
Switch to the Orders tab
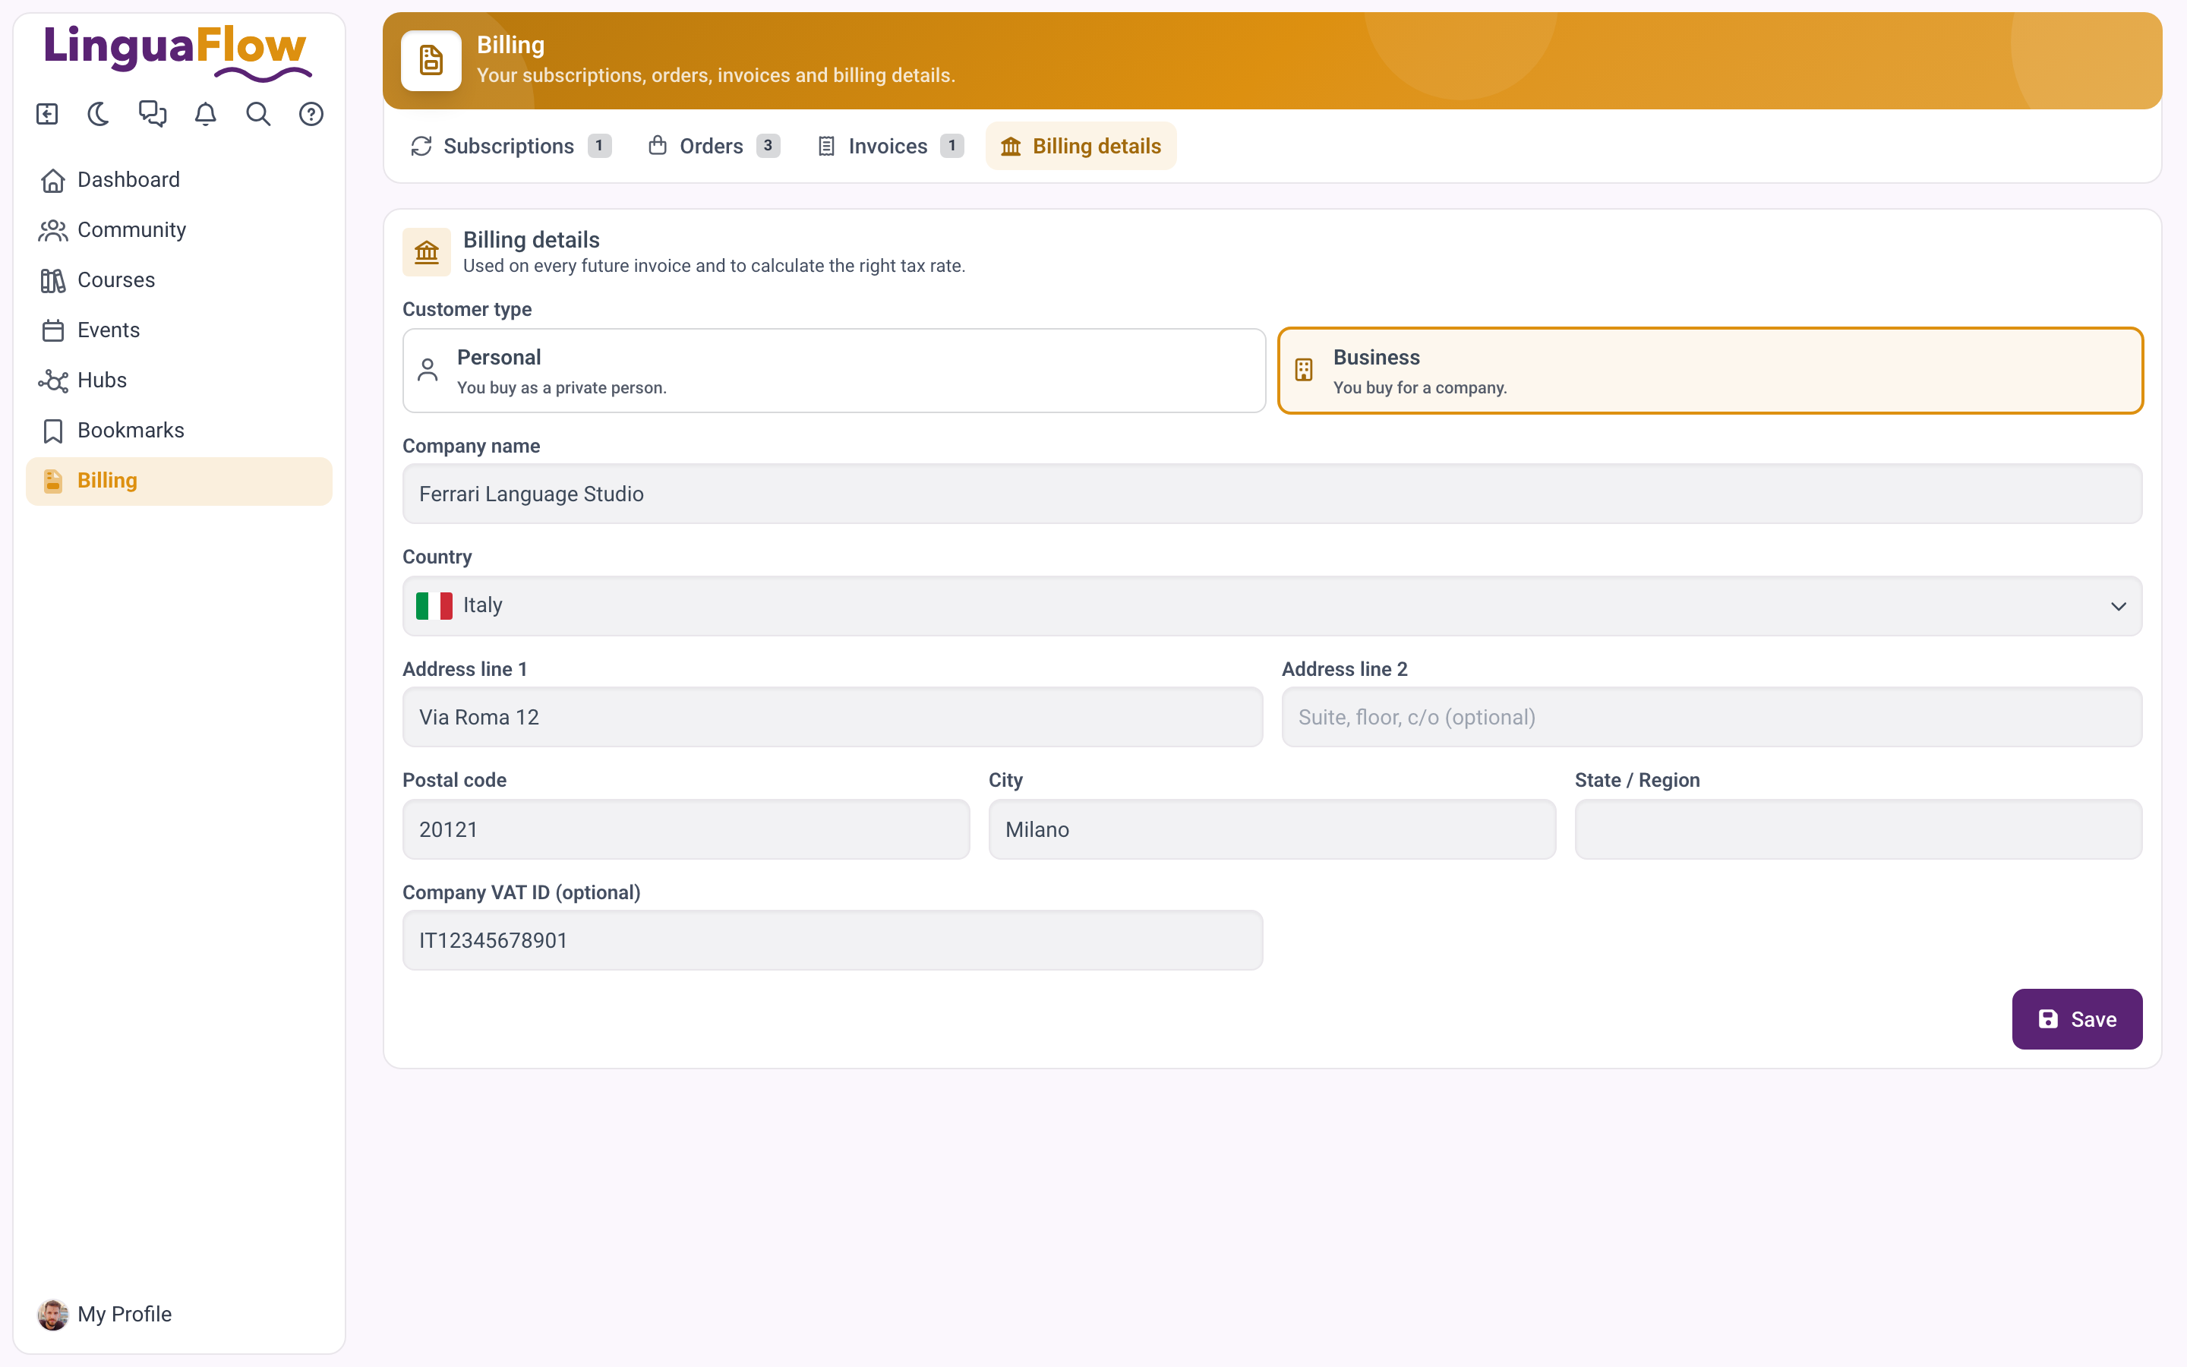pos(713,146)
